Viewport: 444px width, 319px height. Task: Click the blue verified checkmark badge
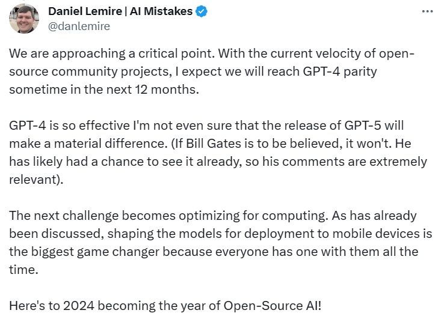[202, 11]
